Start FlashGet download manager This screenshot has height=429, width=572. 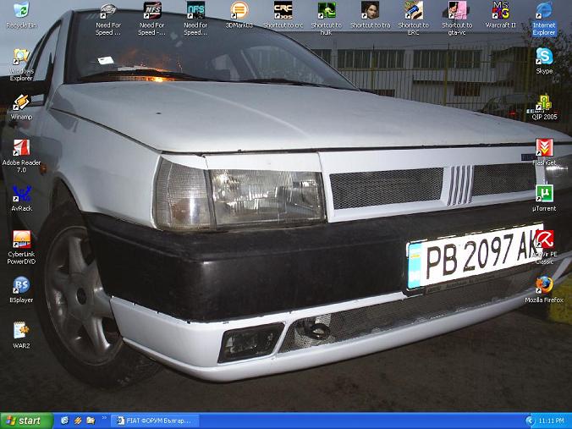click(x=544, y=149)
